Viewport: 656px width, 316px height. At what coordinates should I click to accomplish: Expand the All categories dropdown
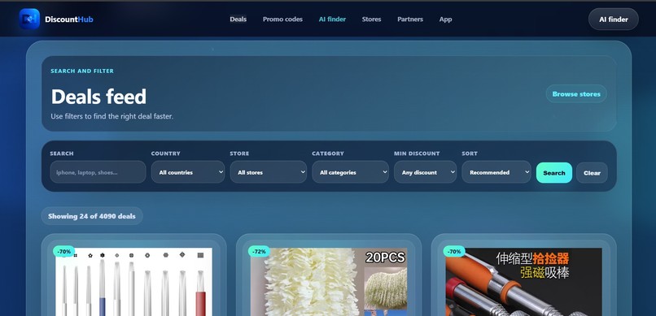pyautogui.click(x=350, y=172)
